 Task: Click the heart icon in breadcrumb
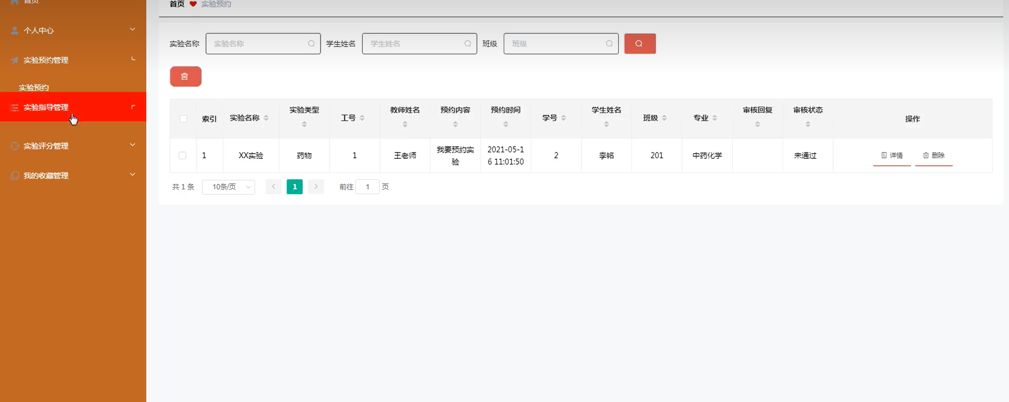(193, 4)
